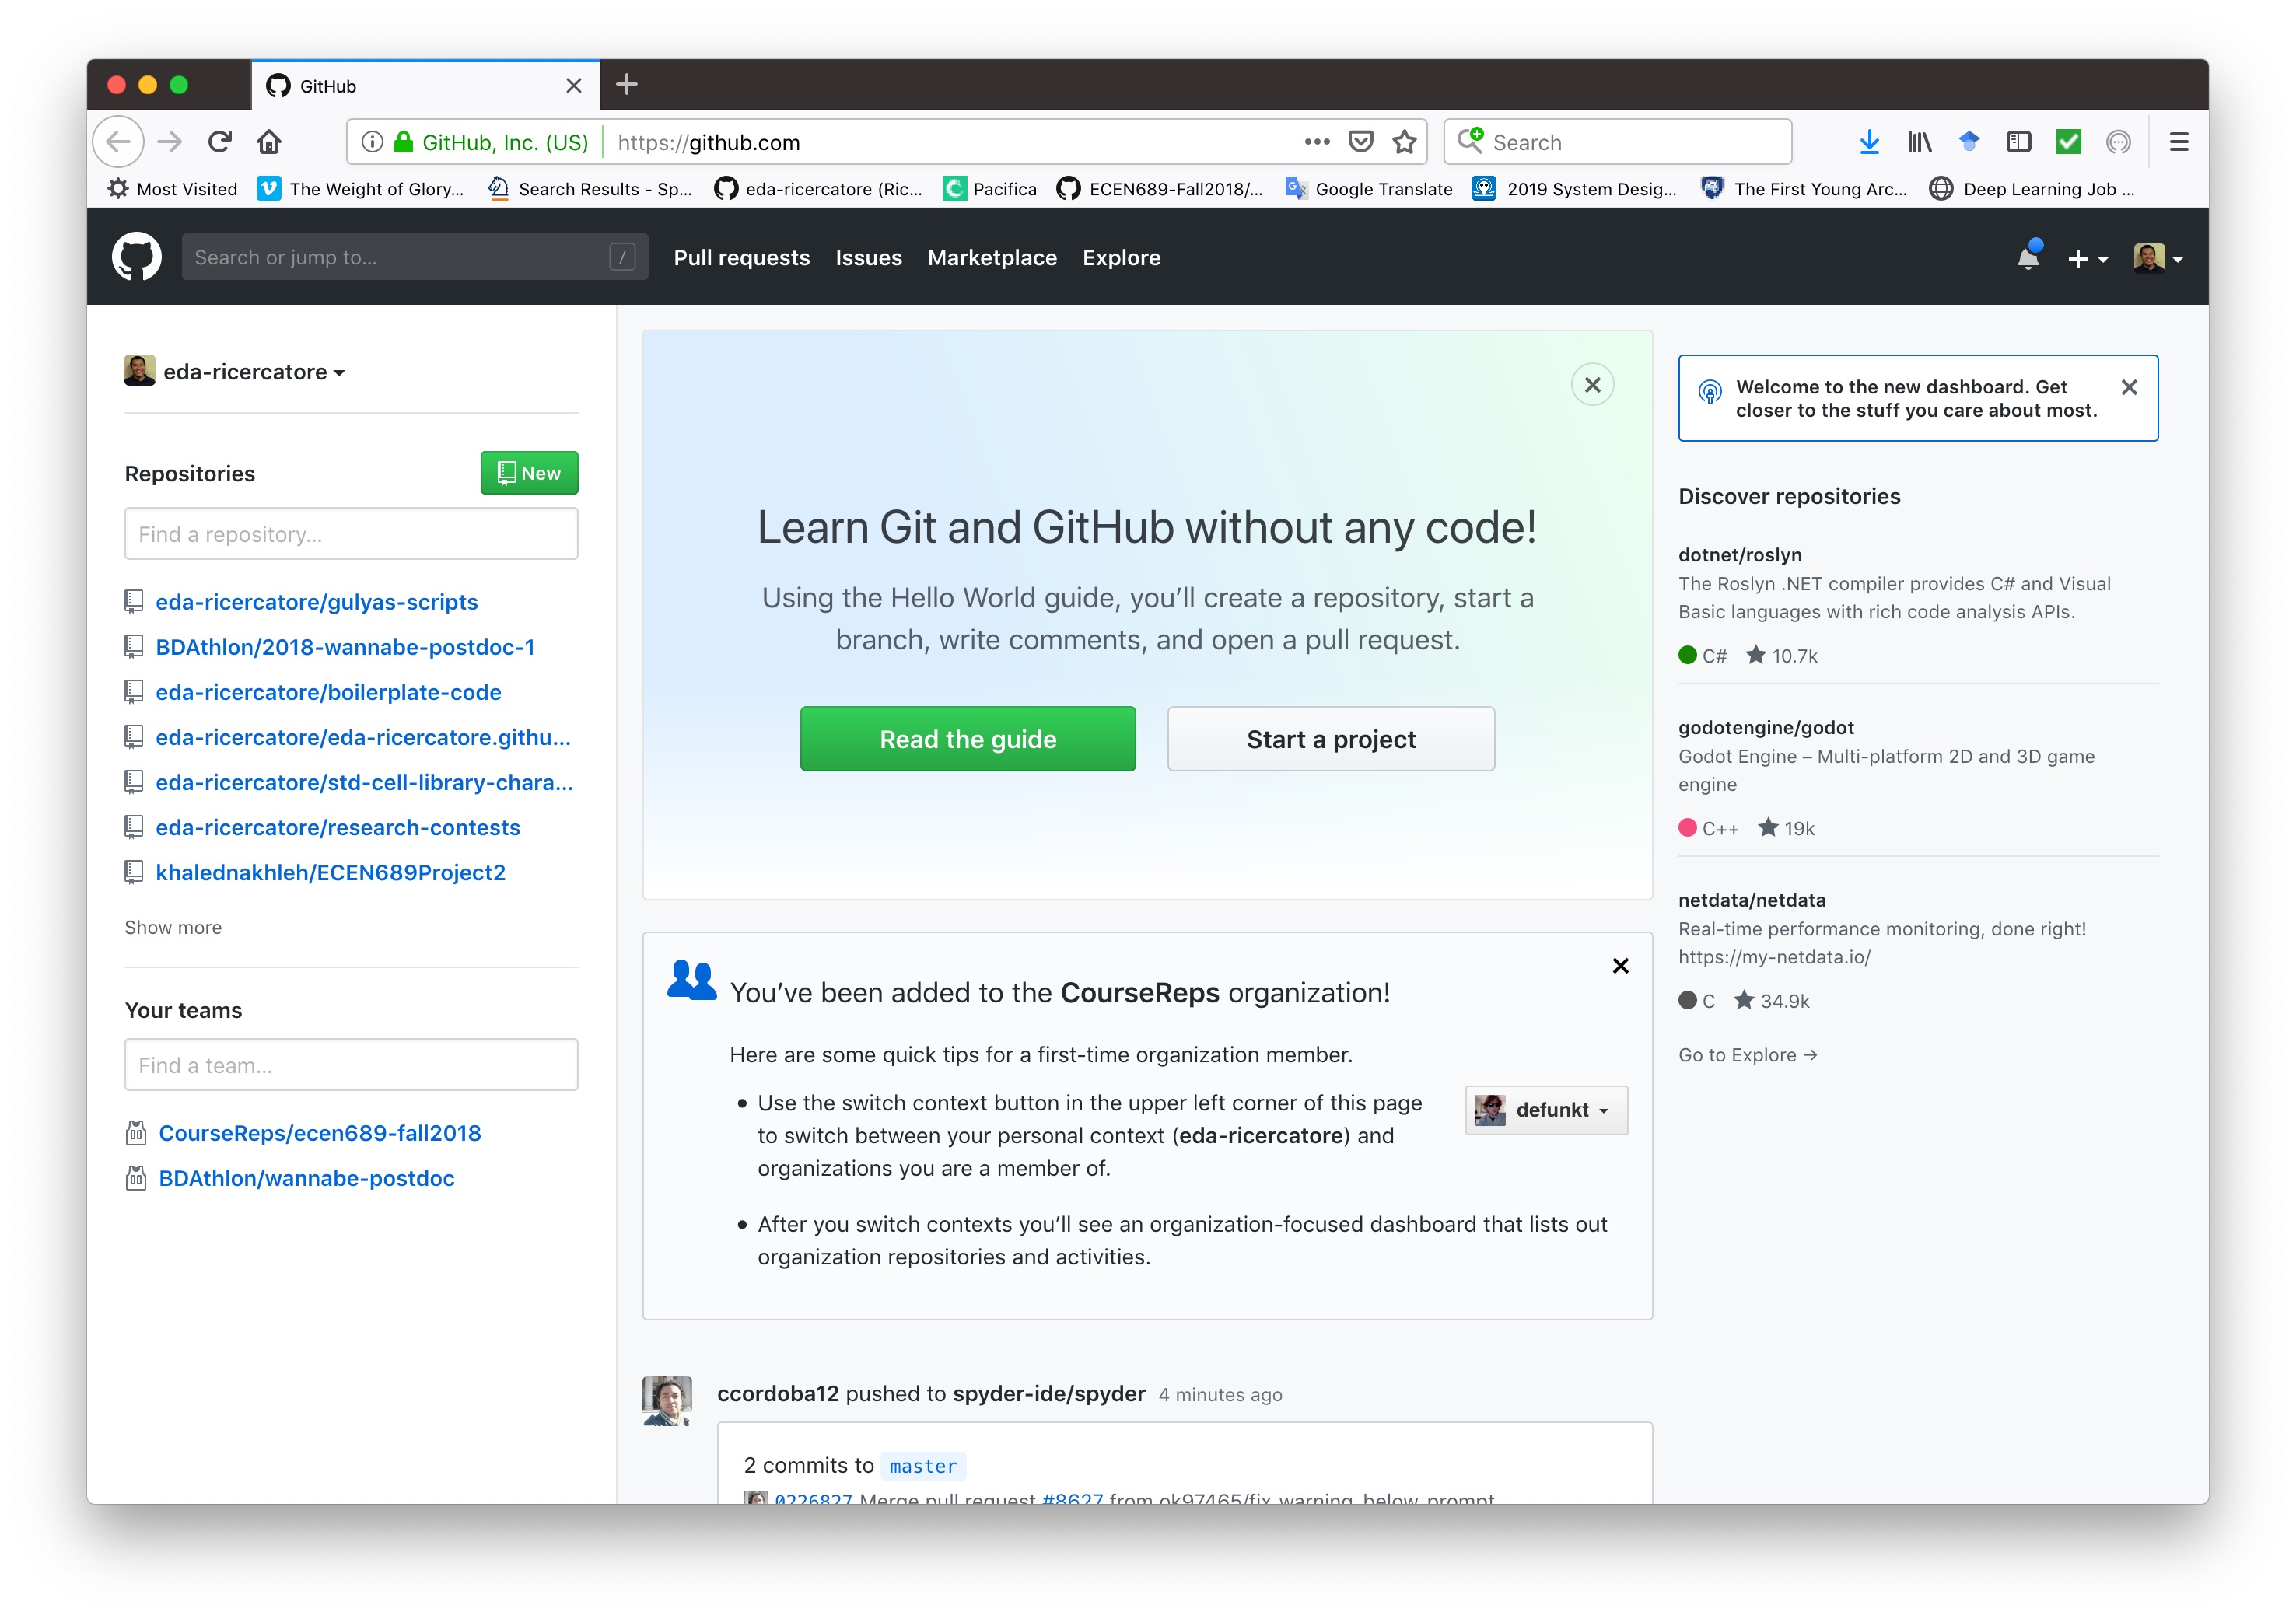The image size is (2296, 1619).
Task: Toggle the Firefox sidebar icon
Action: point(2018,142)
